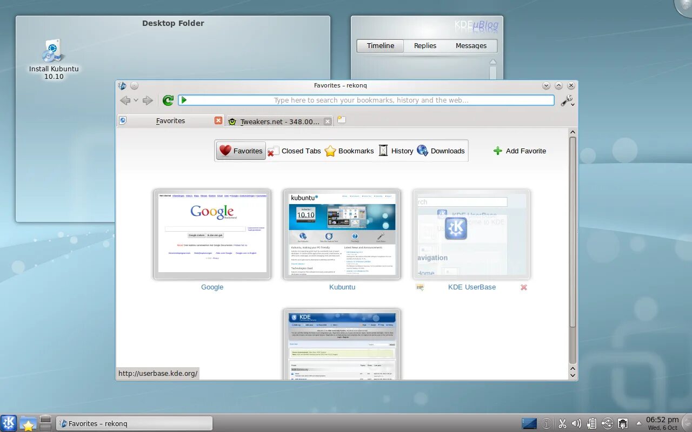This screenshot has height=432, width=692.
Task: Open back-history dropdown next to back arrow
Action: point(136,100)
